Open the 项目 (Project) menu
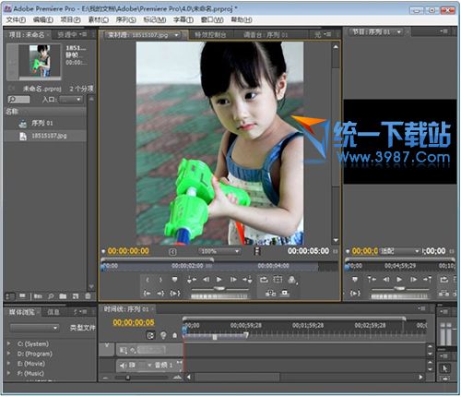 [70, 20]
